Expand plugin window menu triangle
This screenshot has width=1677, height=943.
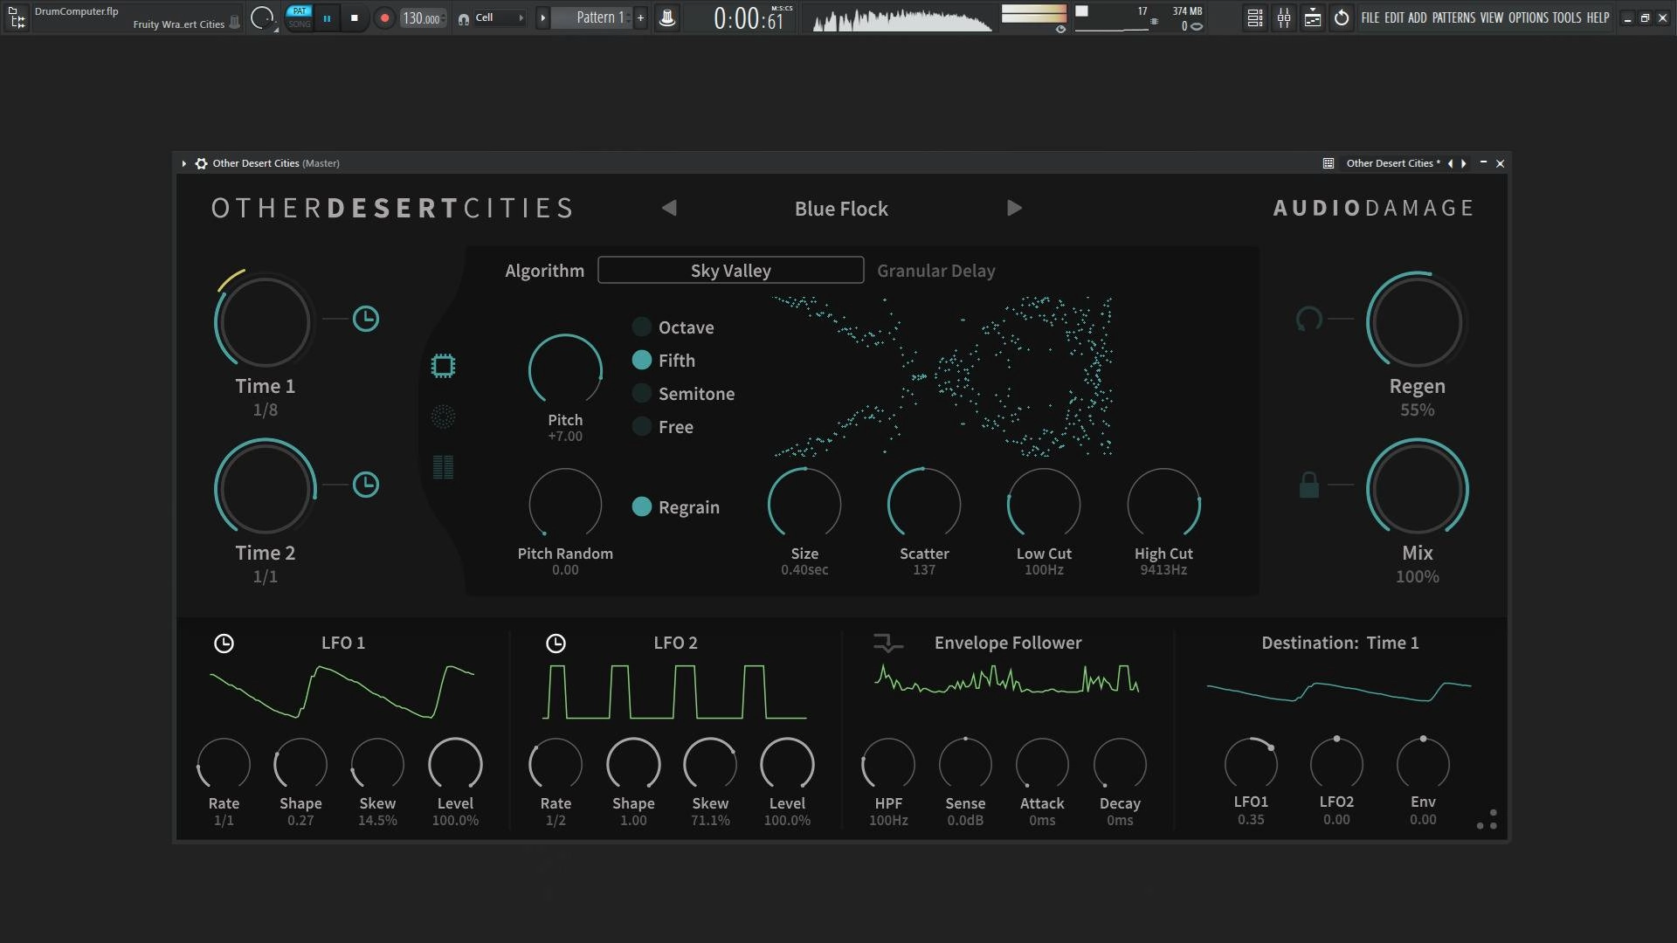click(183, 163)
